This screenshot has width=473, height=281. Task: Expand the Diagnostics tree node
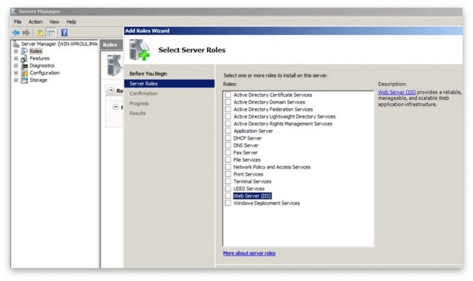tap(16, 66)
